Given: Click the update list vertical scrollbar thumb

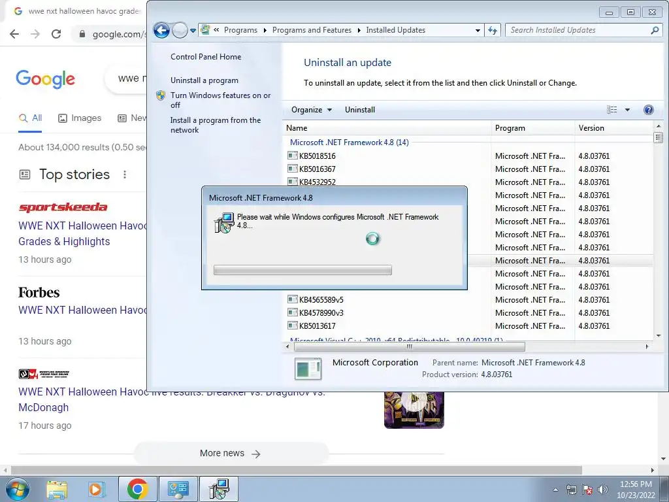Looking at the screenshot, I should 657,137.
